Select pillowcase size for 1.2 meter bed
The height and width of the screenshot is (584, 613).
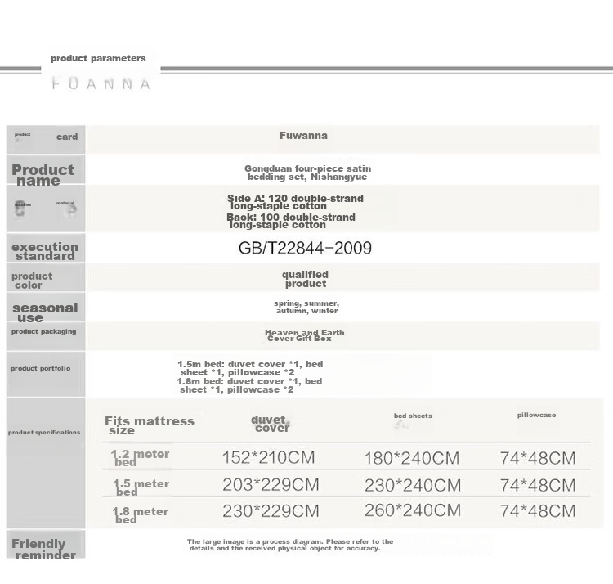538,458
